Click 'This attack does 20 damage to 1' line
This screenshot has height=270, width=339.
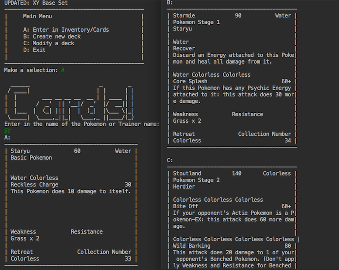pyautogui.click(x=234, y=252)
